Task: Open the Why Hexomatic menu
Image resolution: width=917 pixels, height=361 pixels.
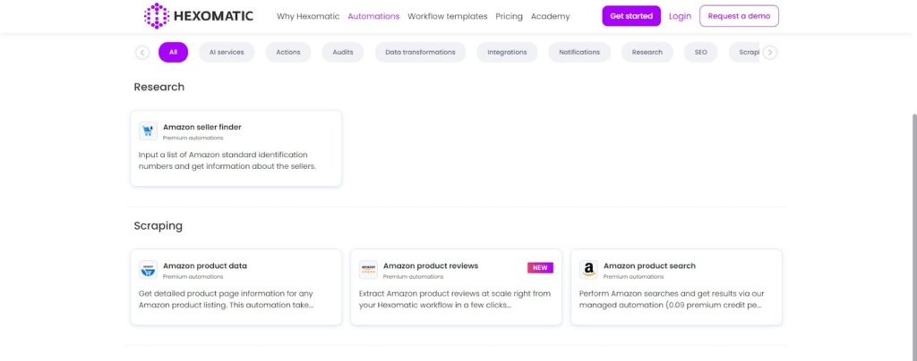Action: pos(309,16)
